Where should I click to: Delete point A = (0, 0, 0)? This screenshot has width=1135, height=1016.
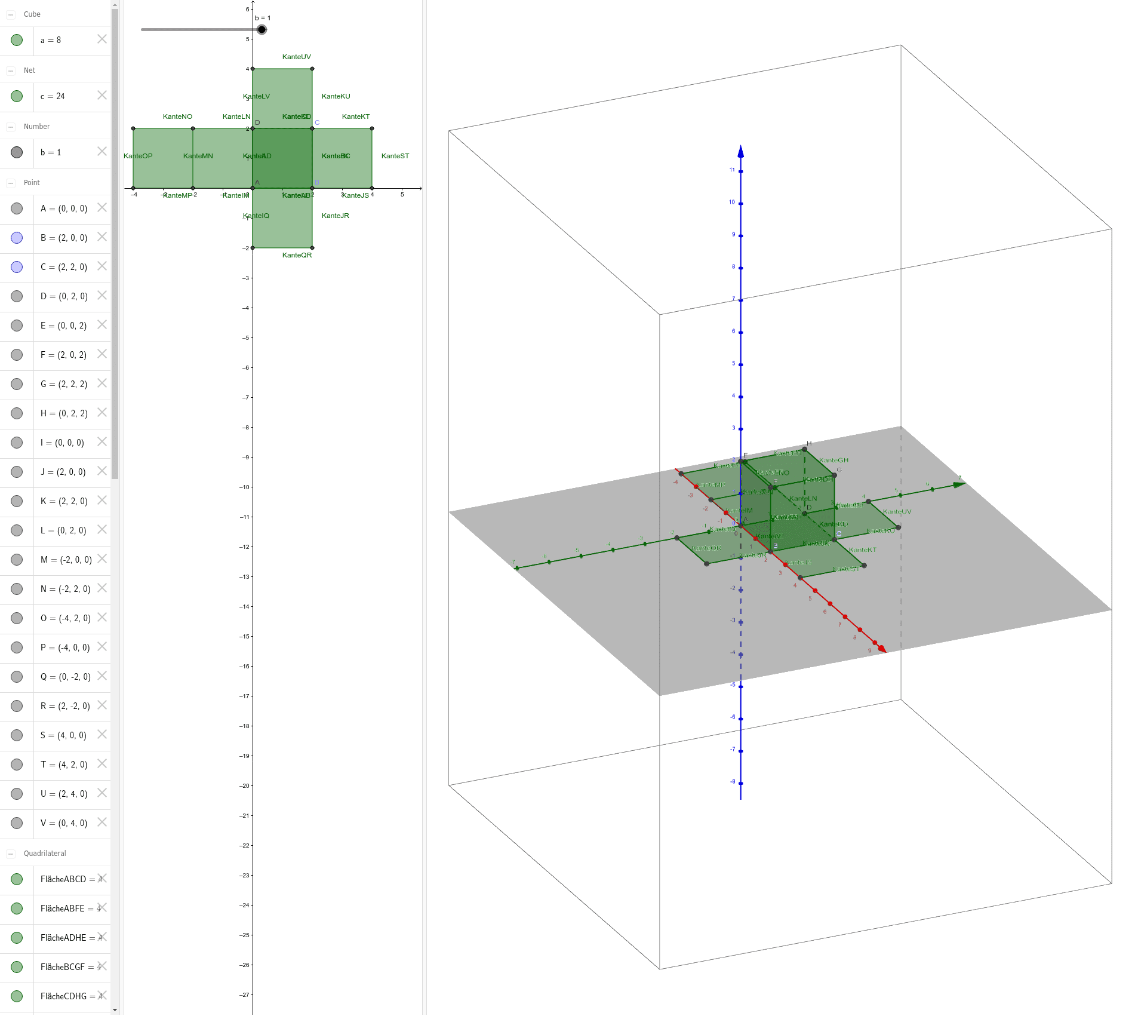pos(102,207)
